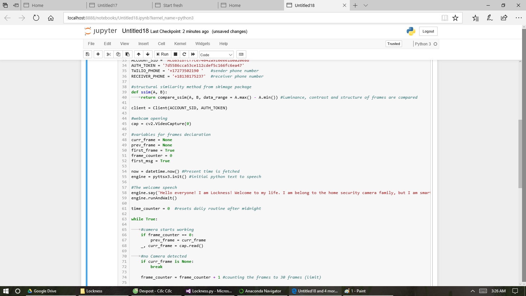Run the current cell

point(162,54)
